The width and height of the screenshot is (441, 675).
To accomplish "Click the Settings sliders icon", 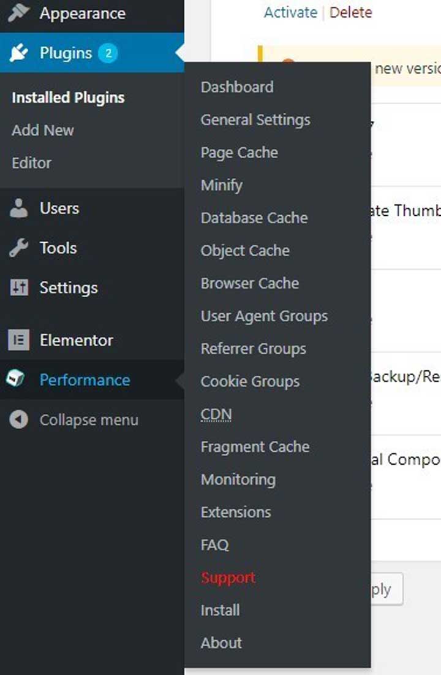I will click(x=19, y=288).
